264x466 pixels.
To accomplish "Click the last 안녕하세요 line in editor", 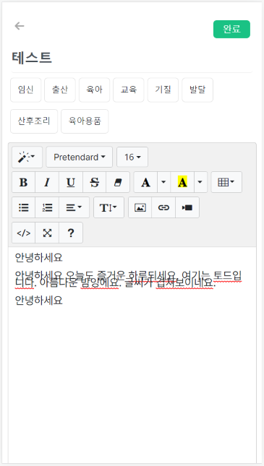I will pos(38,301).
